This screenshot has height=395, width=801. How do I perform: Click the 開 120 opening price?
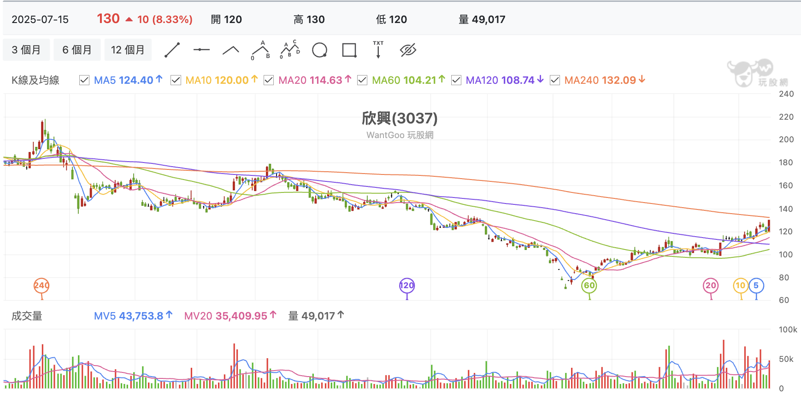(x=226, y=19)
